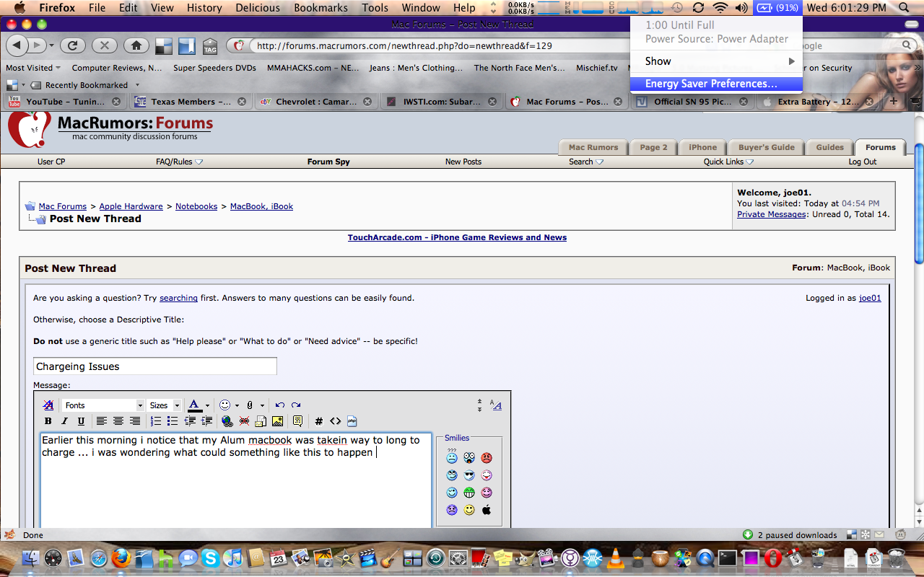The height and width of the screenshot is (577, 924).
Task: Switch to the YouTube - Tunin... tab
Action: (x=65, y=102)
